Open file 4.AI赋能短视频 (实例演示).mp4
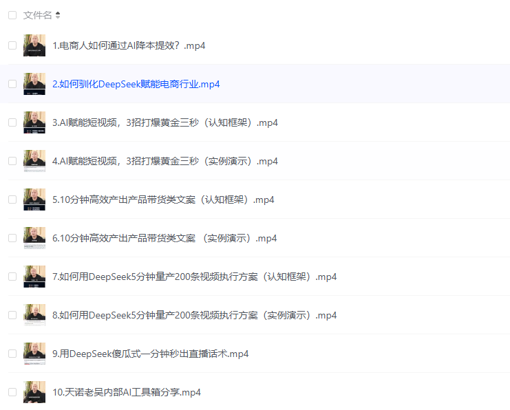 (165, 161)
